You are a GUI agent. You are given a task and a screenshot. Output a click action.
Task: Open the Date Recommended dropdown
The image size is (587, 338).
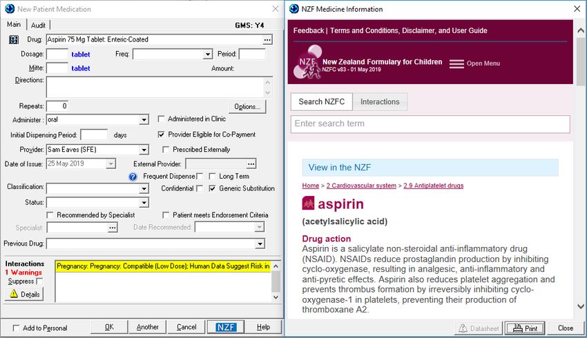(x=259, y=228)
